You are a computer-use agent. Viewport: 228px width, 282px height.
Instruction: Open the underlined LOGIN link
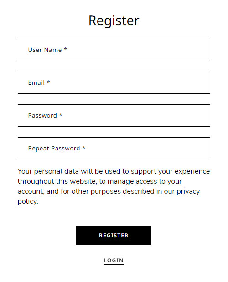114,261
